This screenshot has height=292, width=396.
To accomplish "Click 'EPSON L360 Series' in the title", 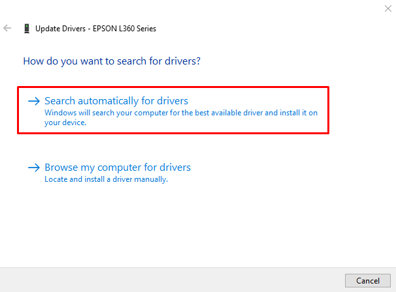I will tap(124, 29).
